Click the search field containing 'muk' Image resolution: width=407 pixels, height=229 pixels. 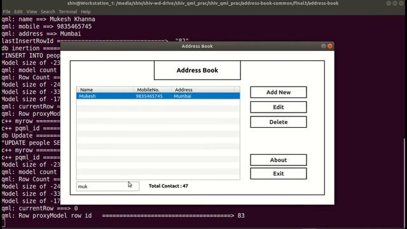coord(107,186)
